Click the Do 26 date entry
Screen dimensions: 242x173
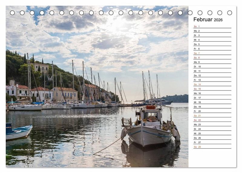[x=212, y=138]
